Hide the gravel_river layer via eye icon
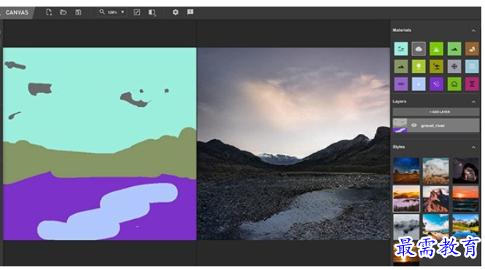 tap(414, 125)
